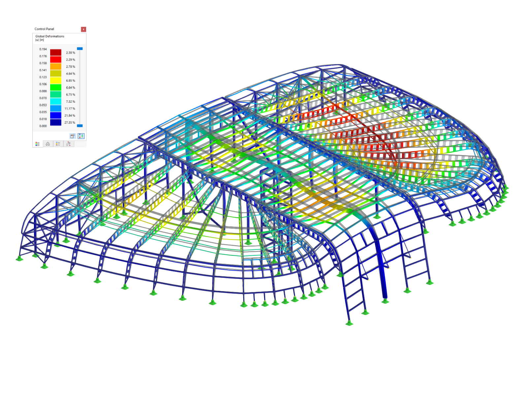Click the maximum value 0.194
Viewport: 528px width, 396px height.
43,49
